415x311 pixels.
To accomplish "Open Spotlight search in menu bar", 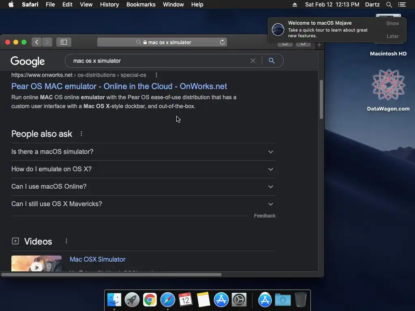I will [x=389, y=4].
